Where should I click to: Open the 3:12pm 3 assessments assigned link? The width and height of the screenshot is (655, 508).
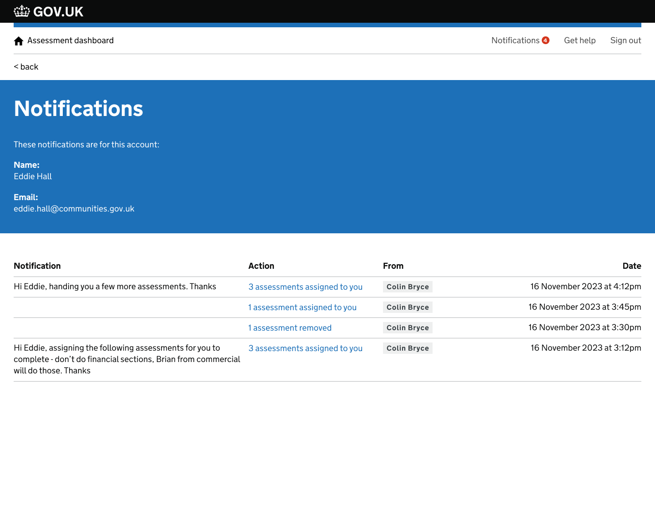305,348
